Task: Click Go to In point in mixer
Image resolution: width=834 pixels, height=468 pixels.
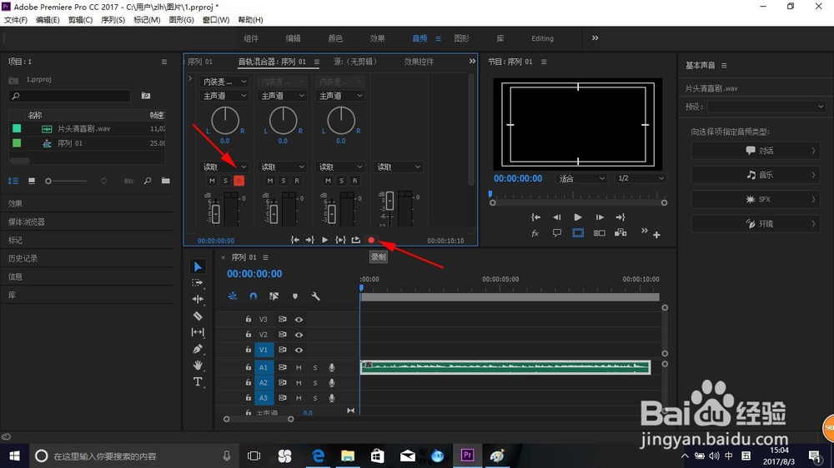Action: pyautogui.click(x=294, y=240)
